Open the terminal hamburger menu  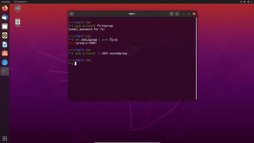pos(177,14)
